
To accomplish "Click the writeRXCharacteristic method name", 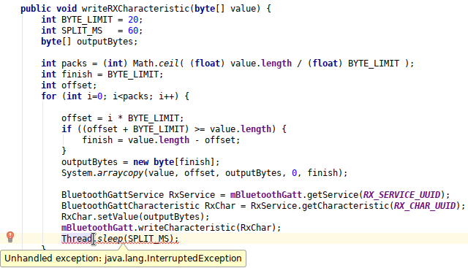I will coord(135,9).
